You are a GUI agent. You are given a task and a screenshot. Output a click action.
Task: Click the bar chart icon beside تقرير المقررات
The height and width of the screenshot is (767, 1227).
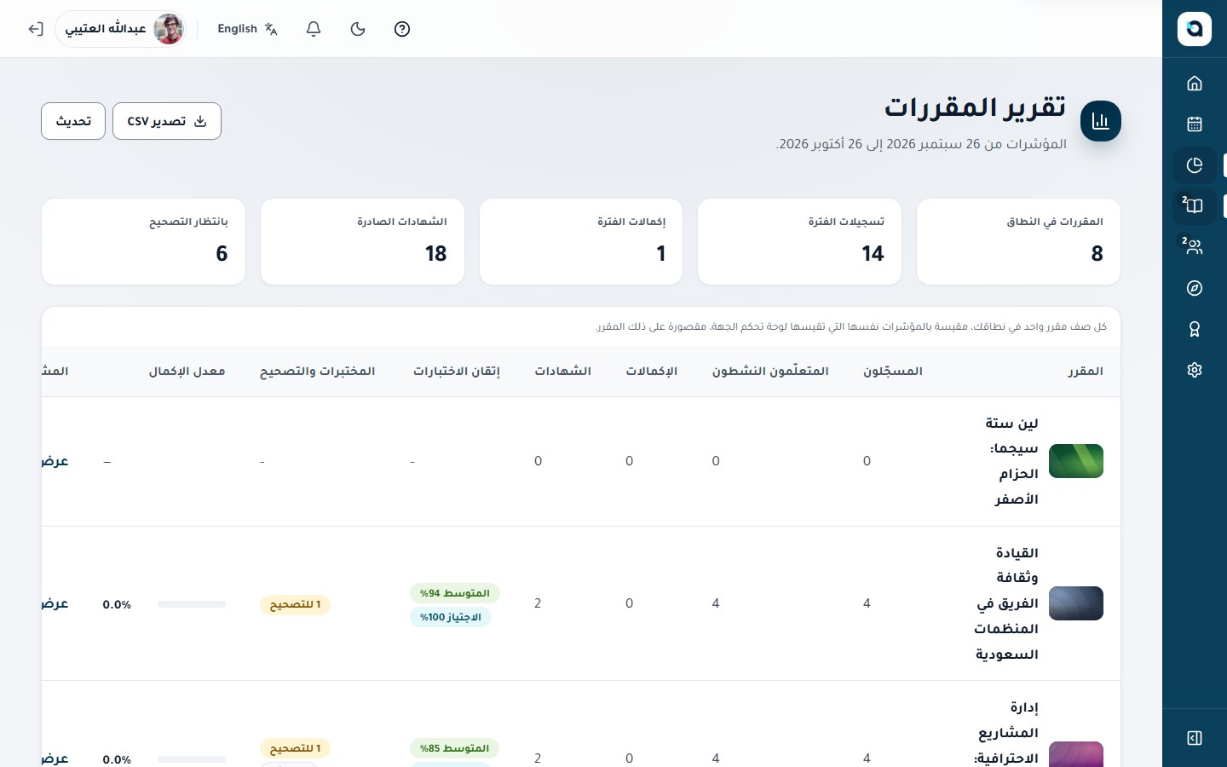tap(1101, 121)
